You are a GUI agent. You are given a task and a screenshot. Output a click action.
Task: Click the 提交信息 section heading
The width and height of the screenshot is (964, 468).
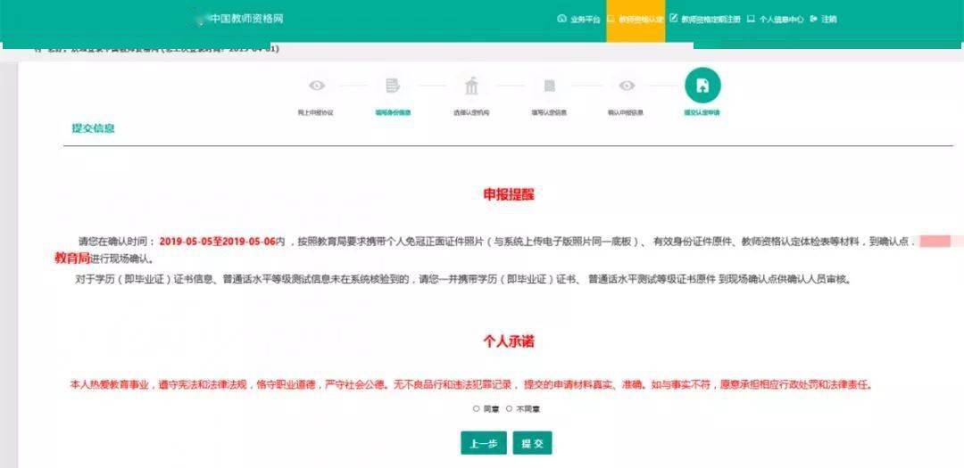click(94, 128)
